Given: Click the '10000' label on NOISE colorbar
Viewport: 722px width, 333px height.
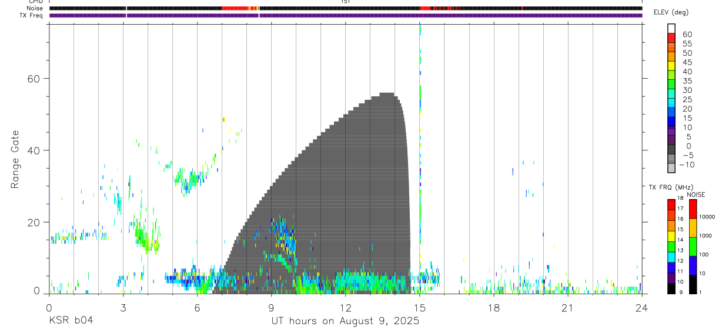Looking at the screenshot, I should 707,217.
